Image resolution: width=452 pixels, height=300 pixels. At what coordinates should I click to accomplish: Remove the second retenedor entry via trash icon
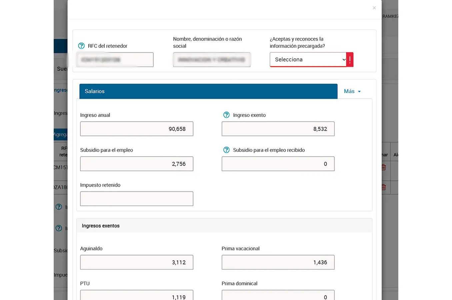click(383, 187)
